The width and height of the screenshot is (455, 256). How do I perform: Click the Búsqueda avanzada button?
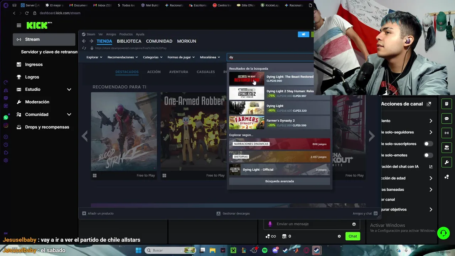pyautogui.click(x=279, y=181)
